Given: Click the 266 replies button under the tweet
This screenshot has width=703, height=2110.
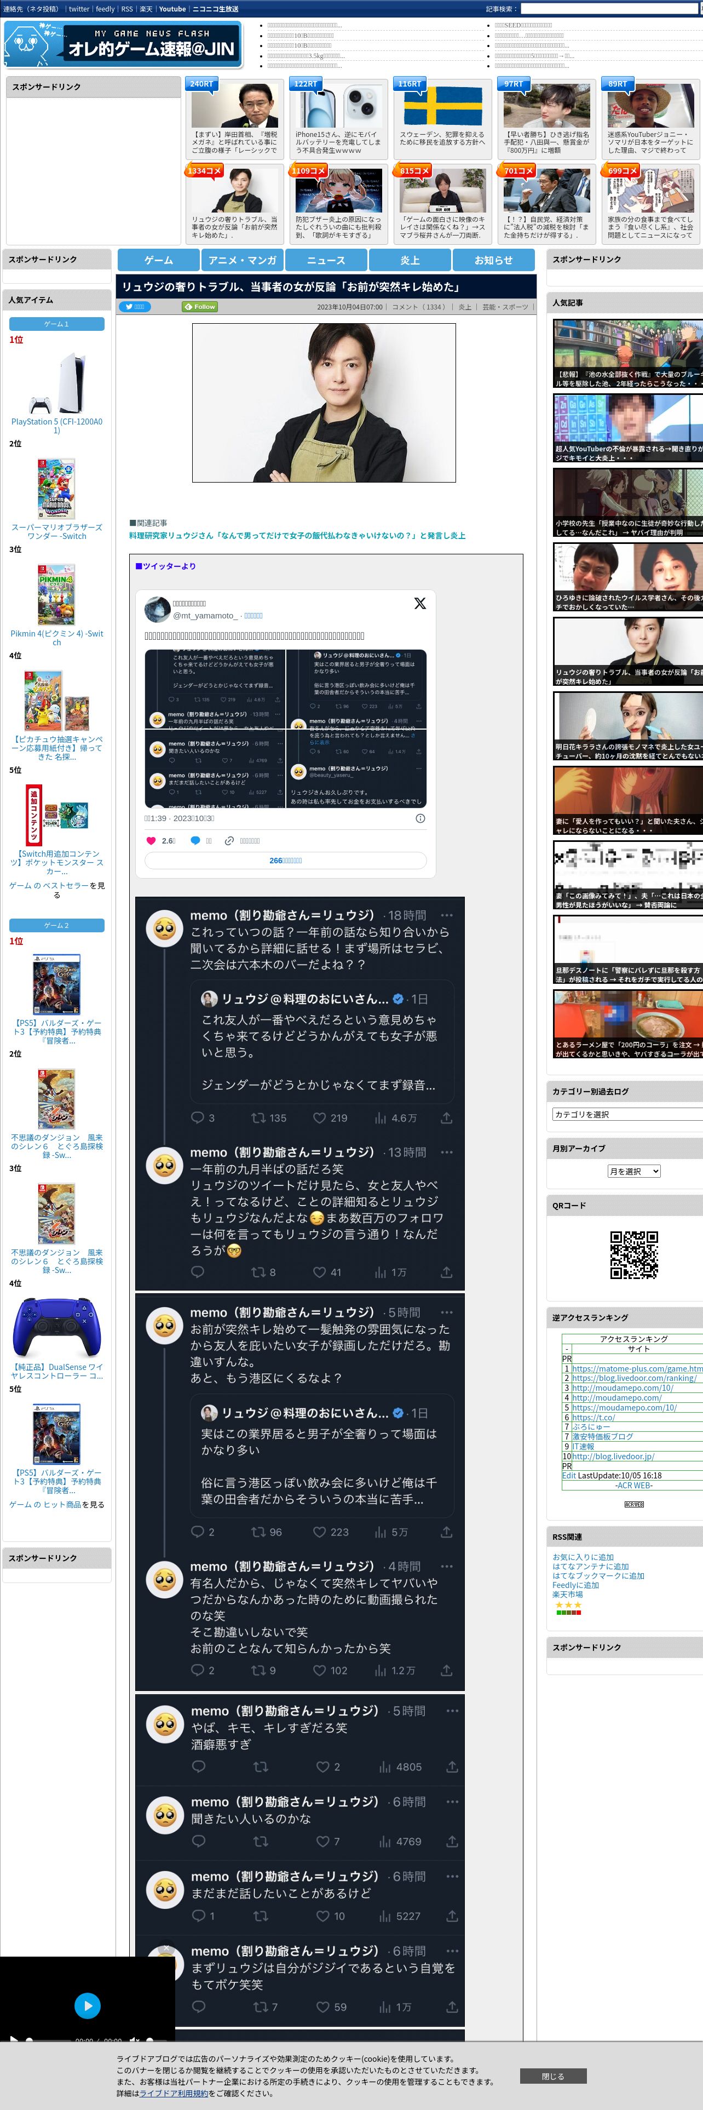Looking at the screenshot, I should 286,860.
